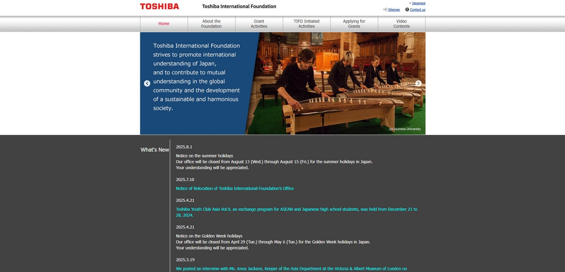Go to the previous carousel slide
Screen dimensions: 565x272
[x=147, y=83]
